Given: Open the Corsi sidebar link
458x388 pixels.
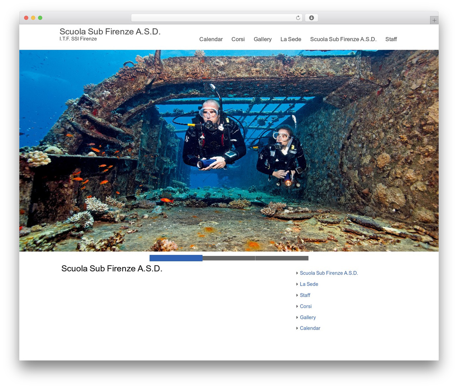Looking at the screenshot, I should point(306,306).
